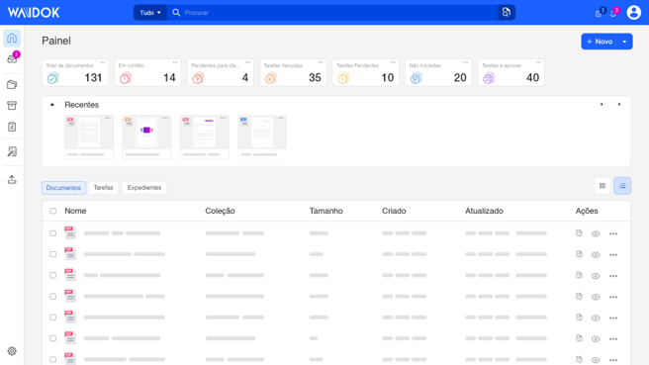This screenshot has height=365, width=649.
Task: Click the Painel page title
Action: click(56, 41)
